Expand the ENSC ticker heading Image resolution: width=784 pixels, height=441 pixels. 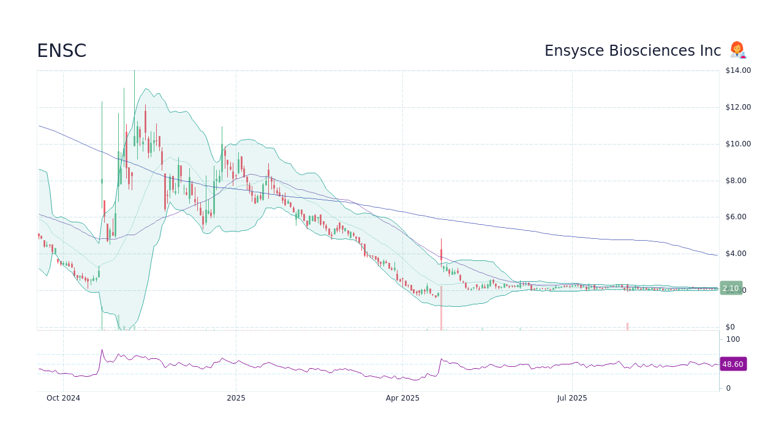pyautogui.click(x=61, y=50)
